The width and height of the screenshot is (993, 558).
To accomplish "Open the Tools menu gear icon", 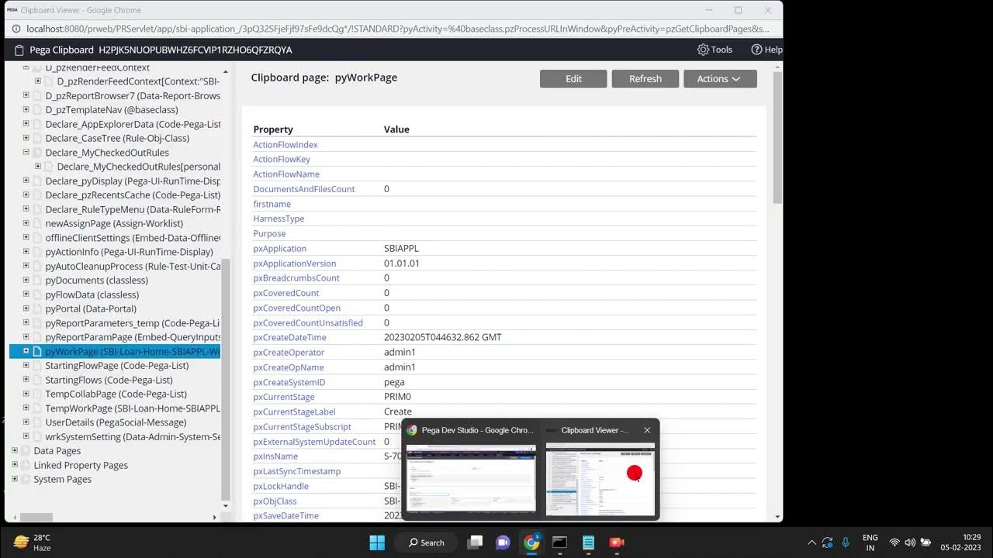I will tap(703, 50).
